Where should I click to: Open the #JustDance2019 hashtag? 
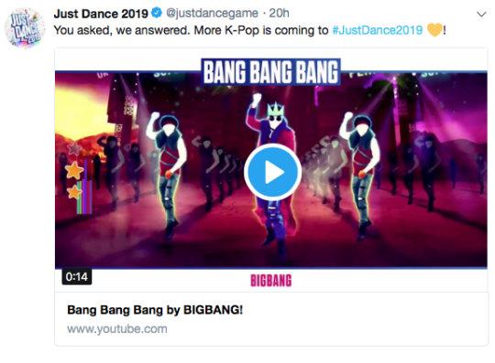[x=378, y=30]
